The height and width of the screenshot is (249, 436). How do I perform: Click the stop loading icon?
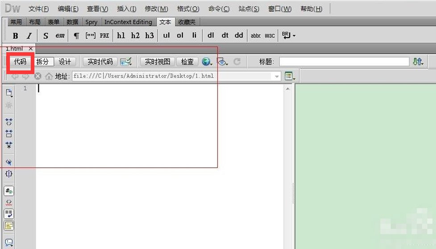[x=38, y=76]
